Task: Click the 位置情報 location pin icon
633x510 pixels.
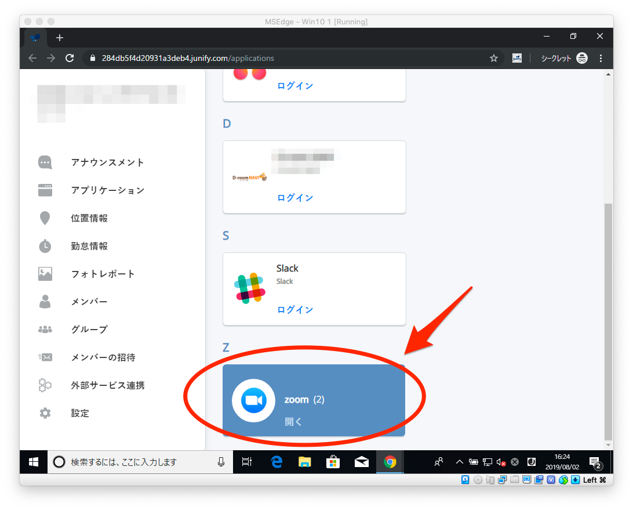Action: pyautogui.click(x=45, y=218)
